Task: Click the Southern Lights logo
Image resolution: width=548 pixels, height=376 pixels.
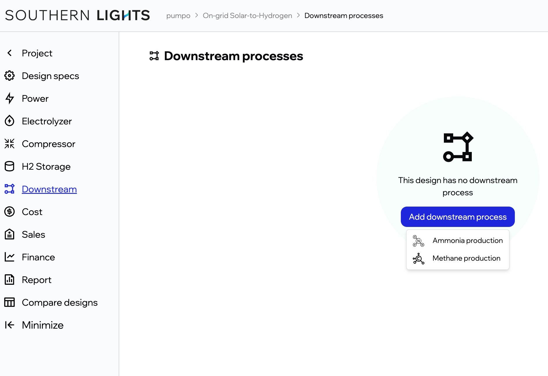Action: coord(77,15)
